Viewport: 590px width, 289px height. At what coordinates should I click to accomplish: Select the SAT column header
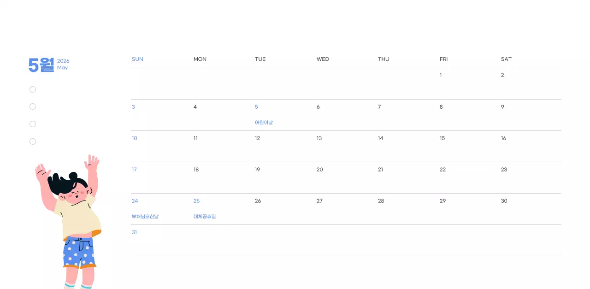[506, 59]
